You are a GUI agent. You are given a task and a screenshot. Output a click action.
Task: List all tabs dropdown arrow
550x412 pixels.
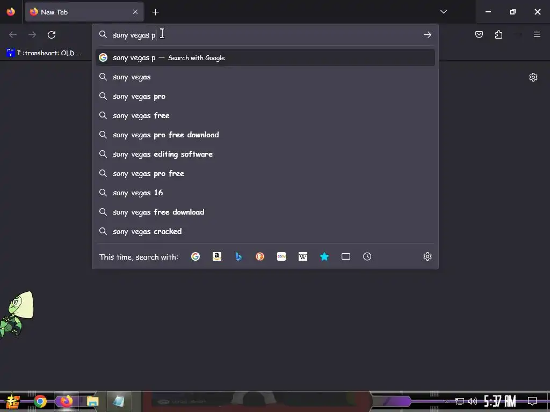pos(444,12)
